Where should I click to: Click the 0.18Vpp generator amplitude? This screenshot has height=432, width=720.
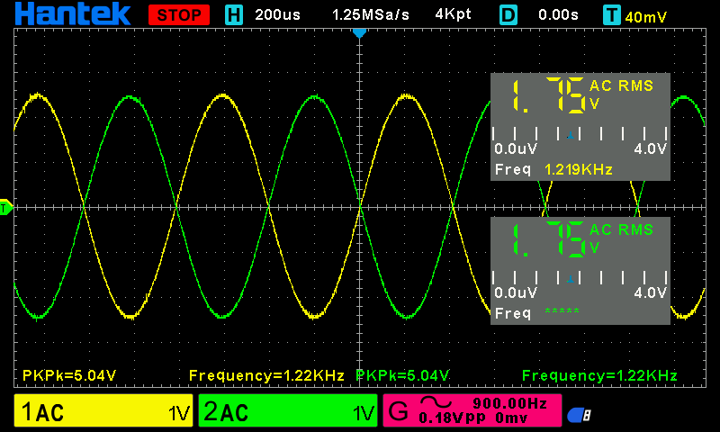(x=453, y=418)
